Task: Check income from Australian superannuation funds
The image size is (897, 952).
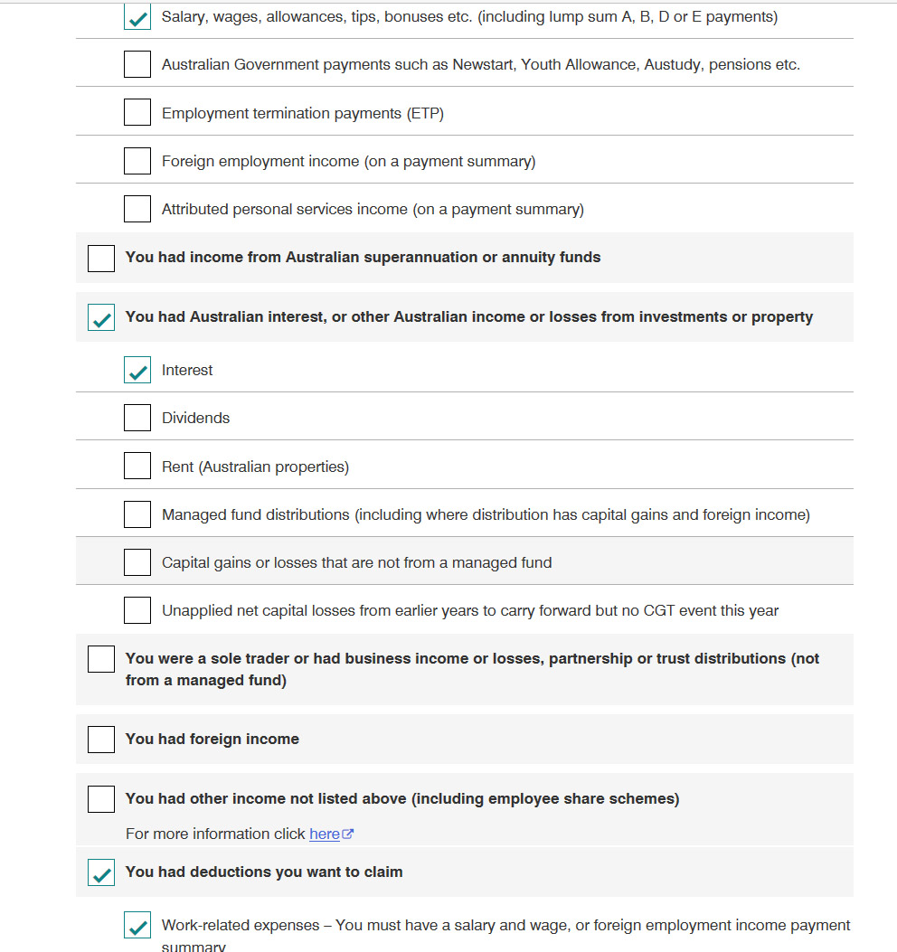Action: coord(101,259)
